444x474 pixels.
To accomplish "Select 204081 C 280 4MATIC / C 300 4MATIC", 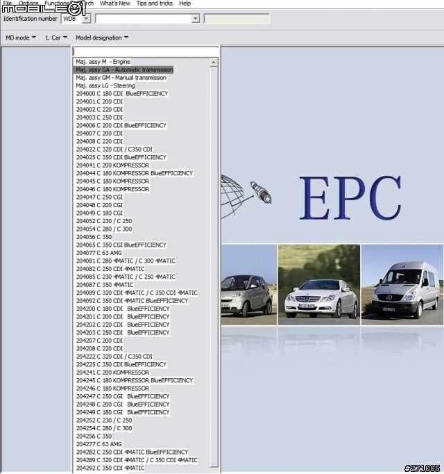I will click(126, 261).
